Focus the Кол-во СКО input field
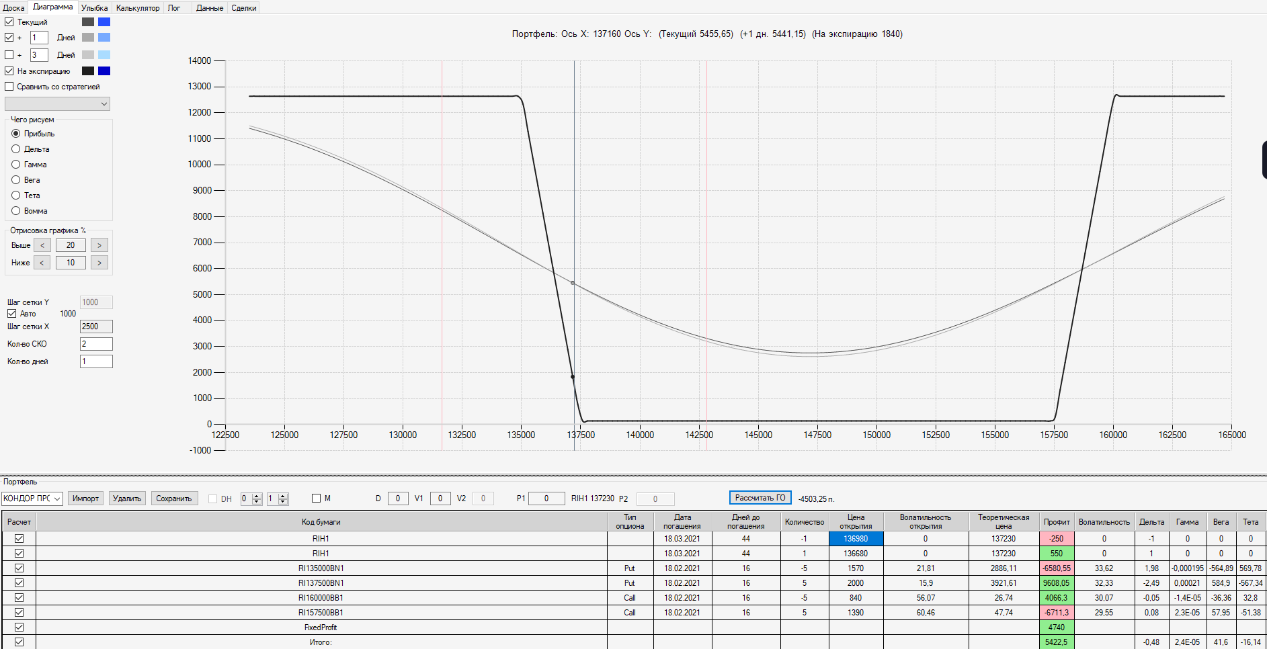The image size is (1267, 649). (96, 344)
